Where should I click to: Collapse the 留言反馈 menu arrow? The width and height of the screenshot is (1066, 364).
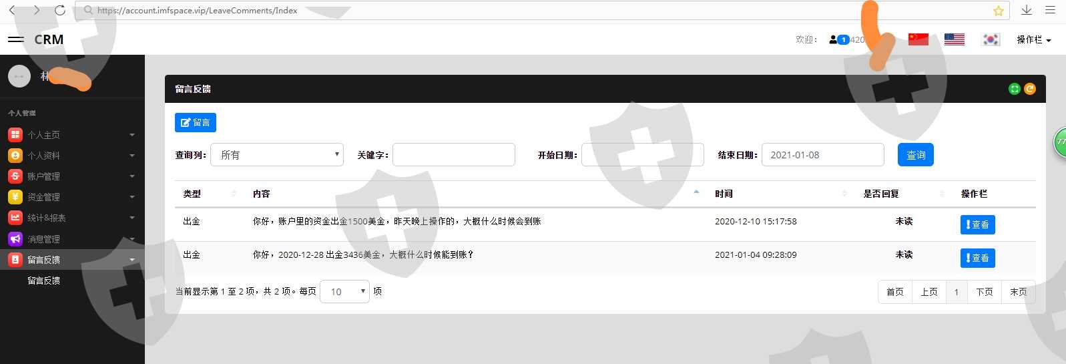tap(132, 260)
